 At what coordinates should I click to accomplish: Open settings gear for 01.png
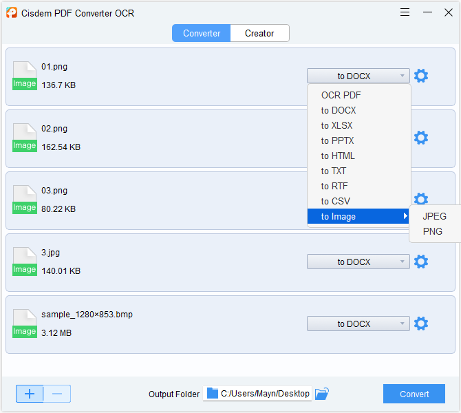[x=420, y=76]
